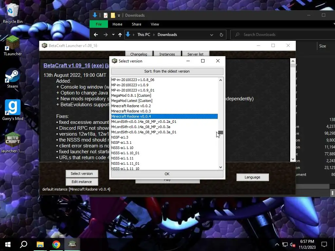
Task: Open the File tab in Explorer
Action: click(x=99, y=24)
